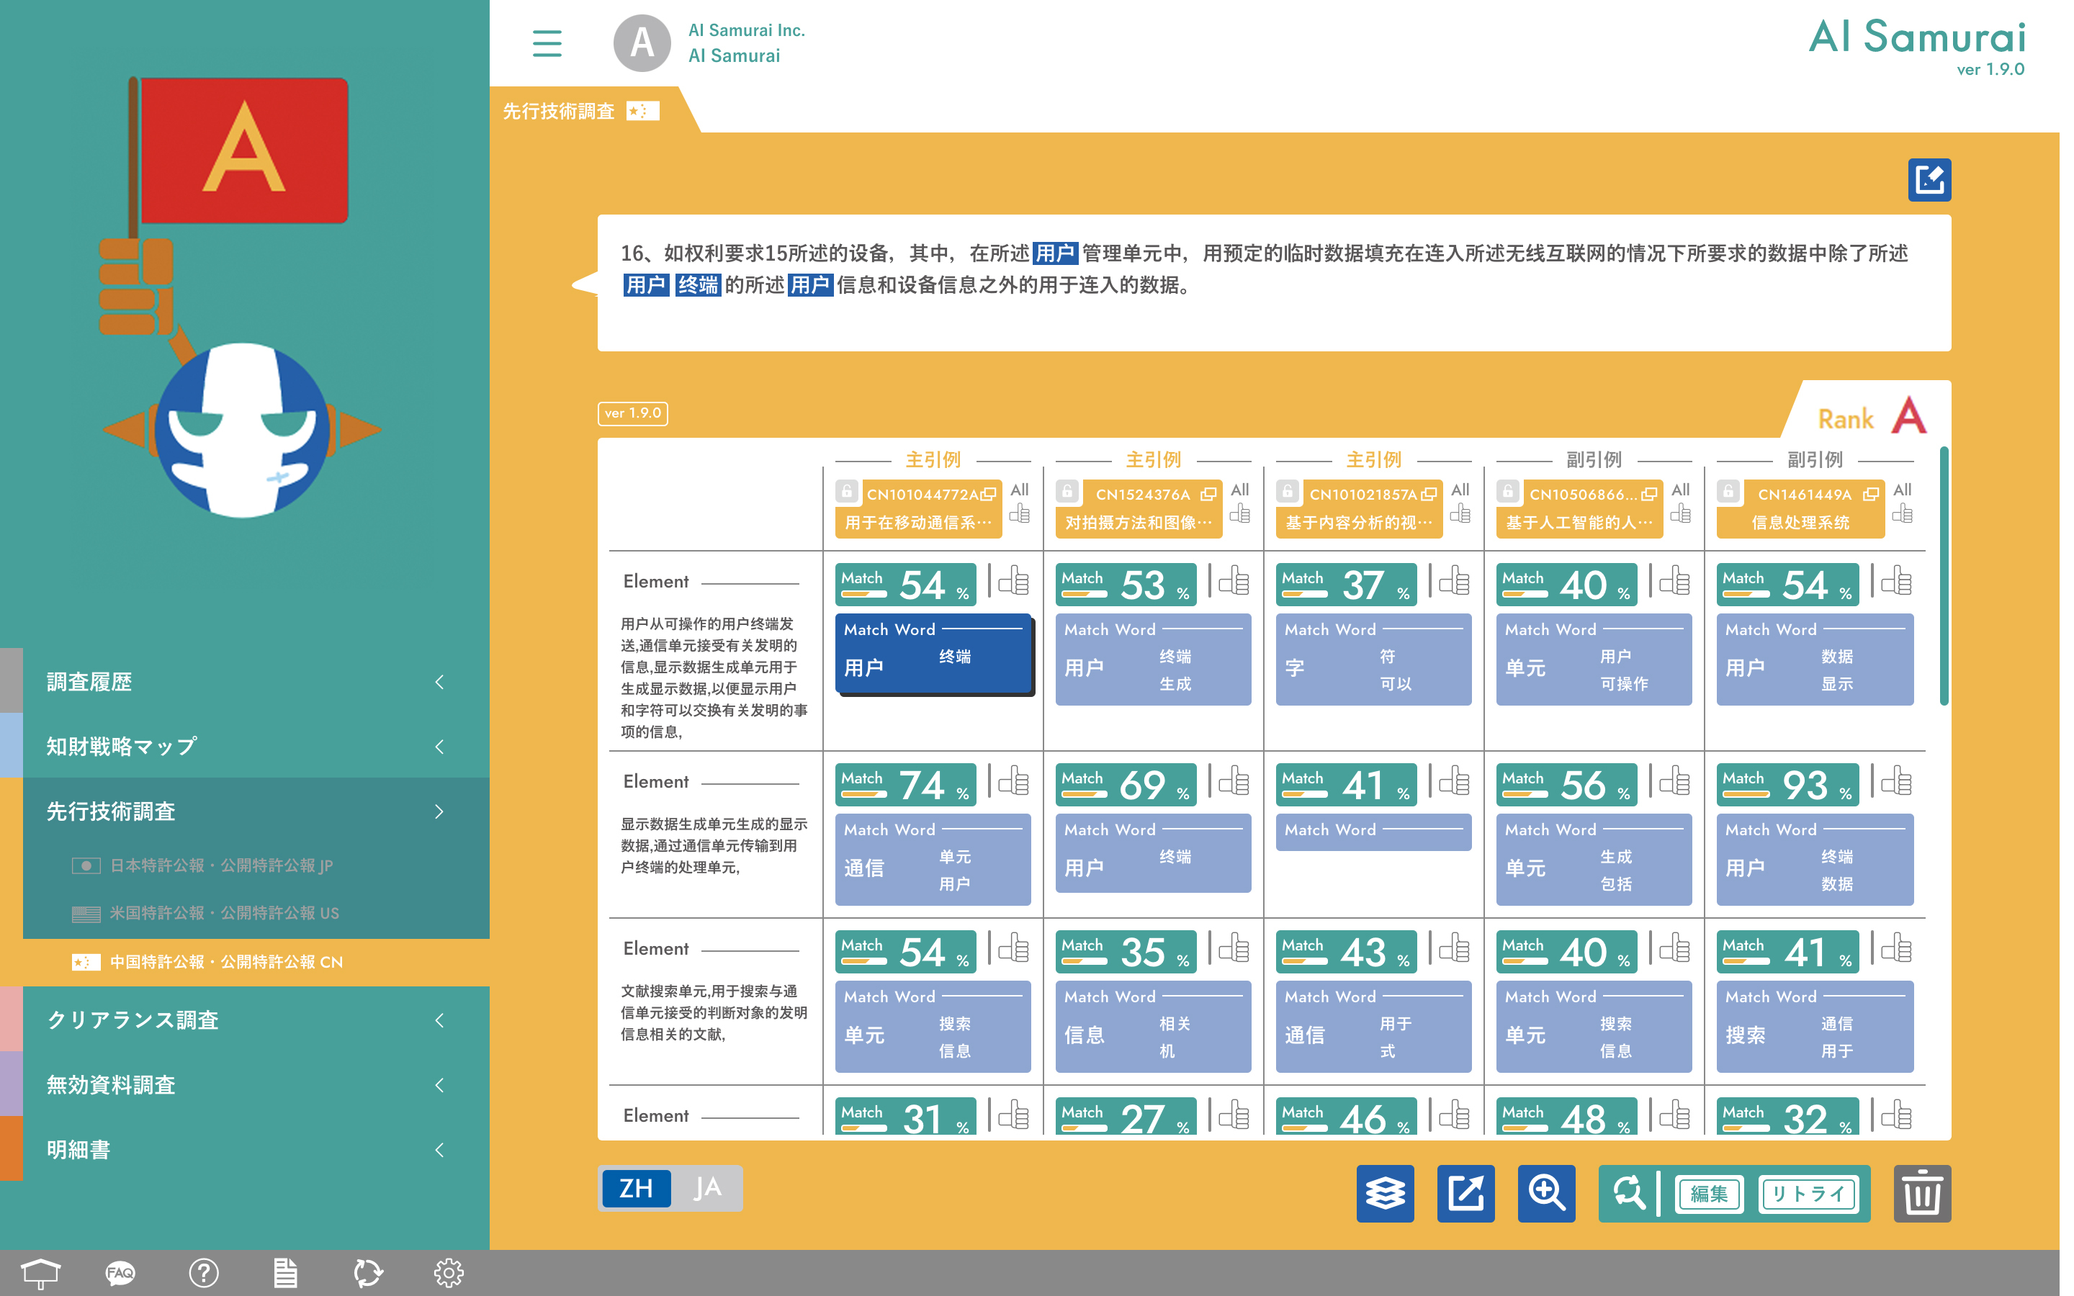The image size is (2074, 1296).
Task: Click the lock icon beside CN1524376A
Action: [x=1067, y=492]
